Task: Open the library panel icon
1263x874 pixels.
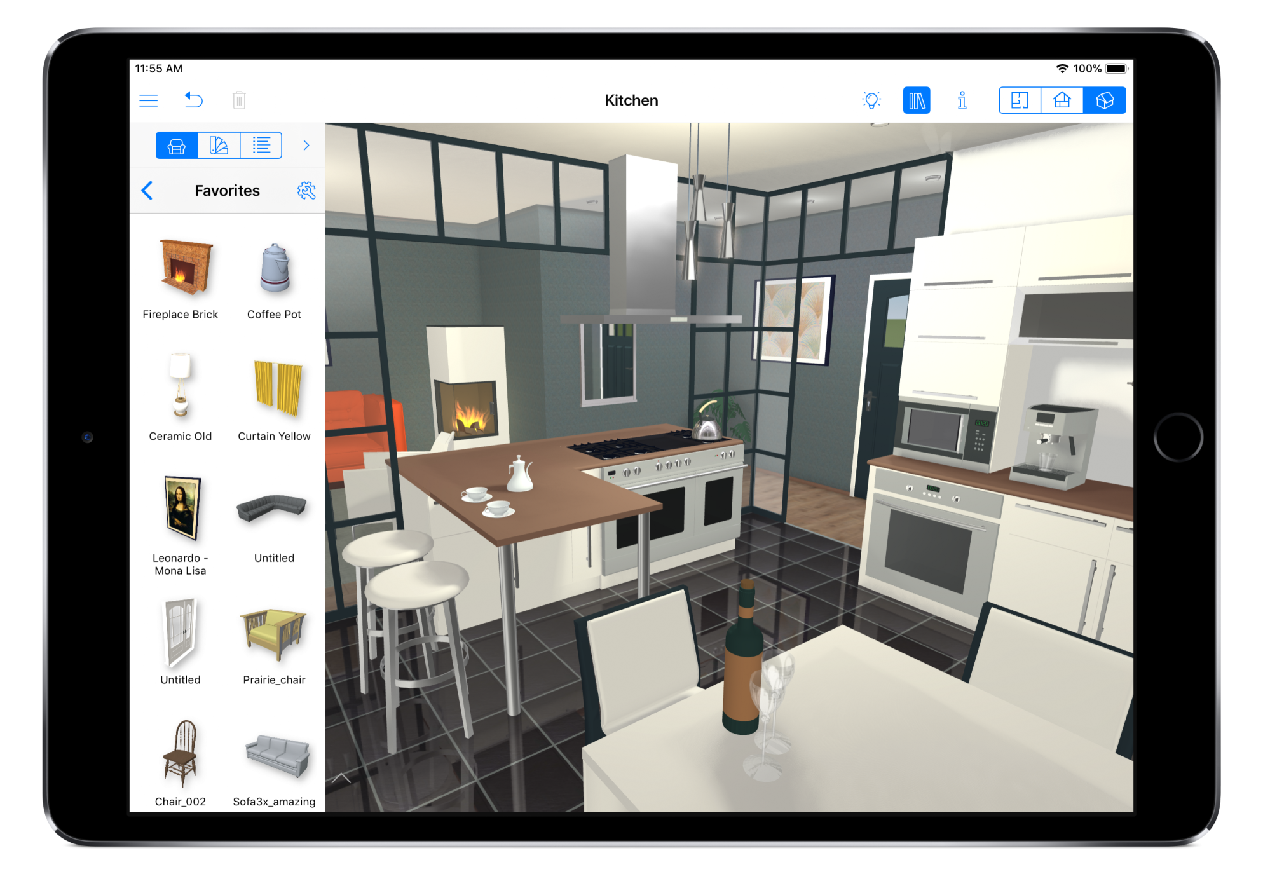Action: 917,99
